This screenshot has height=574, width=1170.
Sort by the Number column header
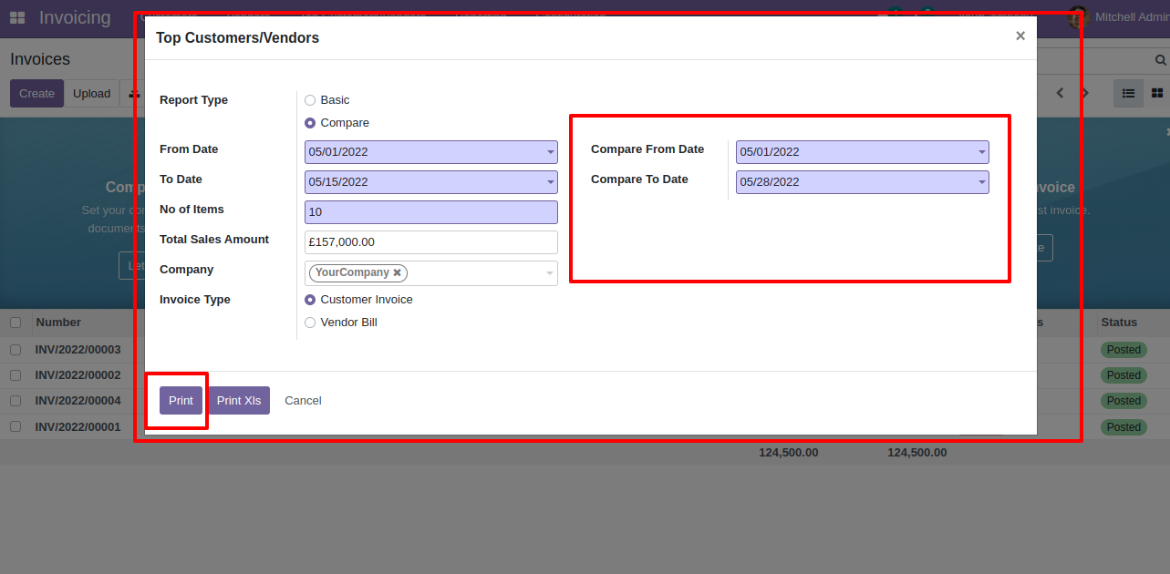pyautogui.click(x=58, y=323)
